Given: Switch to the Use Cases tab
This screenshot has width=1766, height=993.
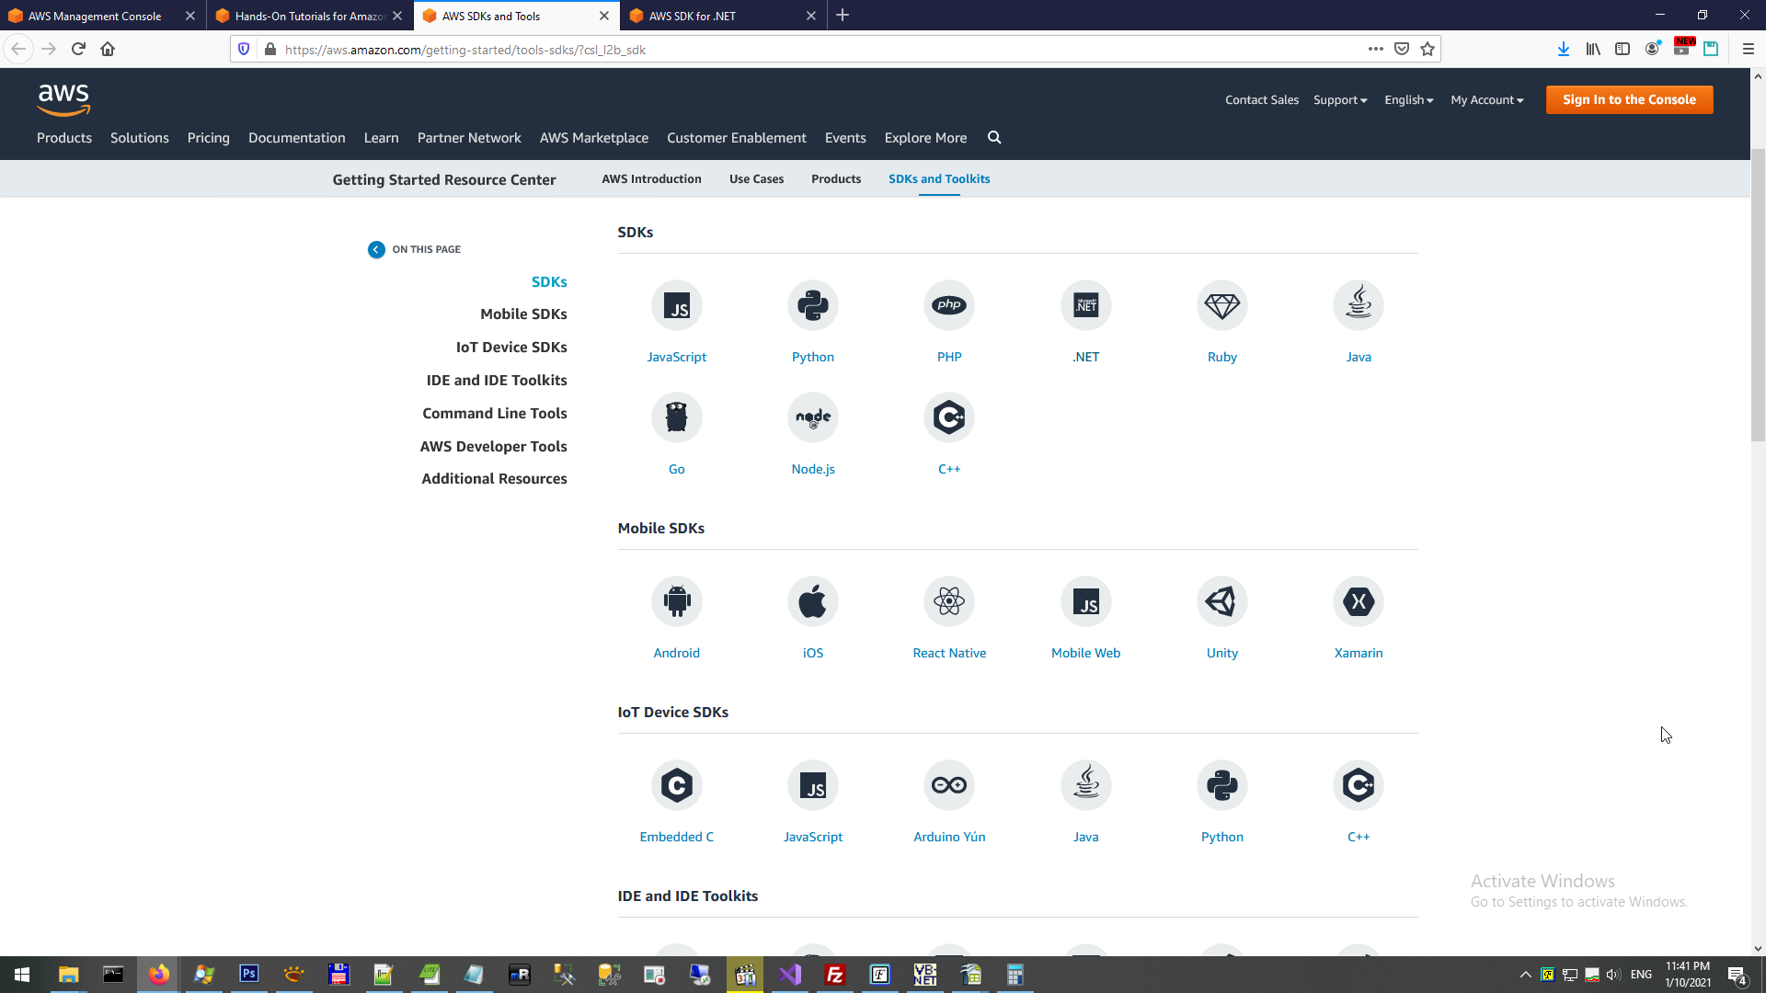Looking at the screenshot, I should point(756,179).
